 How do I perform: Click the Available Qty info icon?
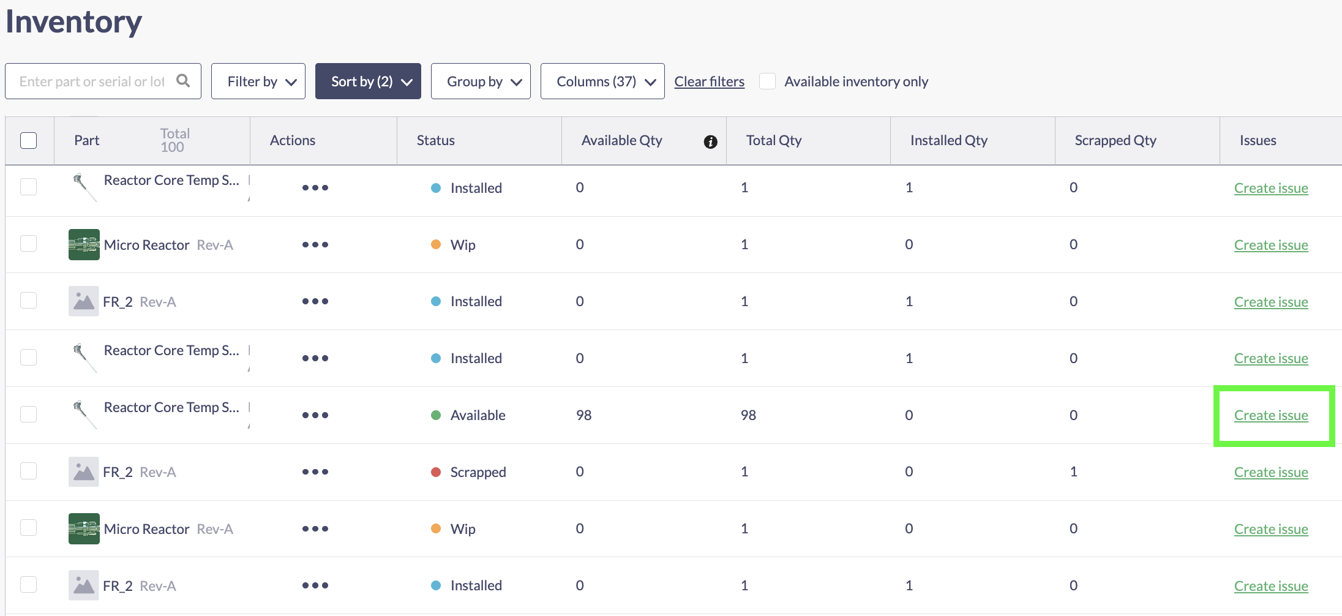tap(710, 141)
